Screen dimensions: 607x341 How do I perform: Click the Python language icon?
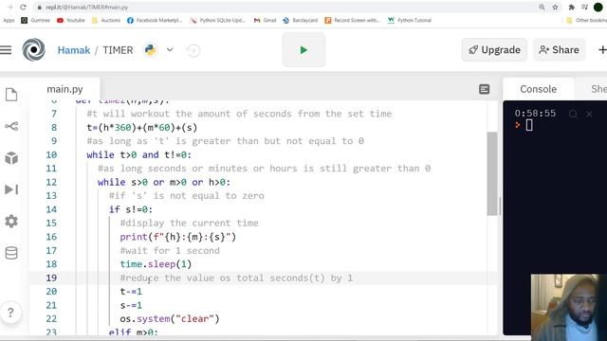coord(150,50)
